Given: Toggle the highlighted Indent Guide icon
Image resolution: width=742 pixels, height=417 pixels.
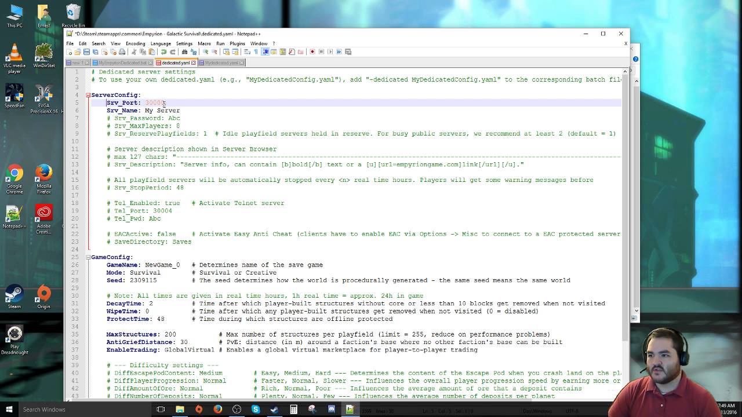Looking at the screenshot, I should (x=265, y=52).
